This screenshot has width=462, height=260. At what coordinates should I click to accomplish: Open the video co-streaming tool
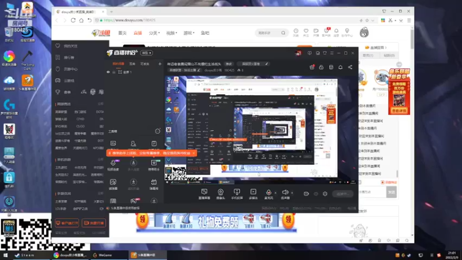tap(113, 165)
